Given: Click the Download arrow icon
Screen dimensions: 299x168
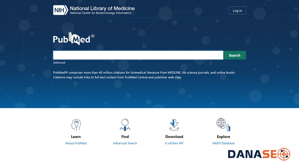Looking at the screenshot, I should pyautogui.click(x=174, y=125).
